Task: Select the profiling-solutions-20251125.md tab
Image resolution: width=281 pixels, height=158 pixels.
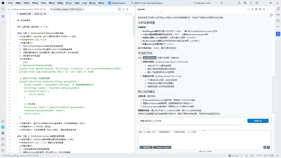Action: coord(66,9)
